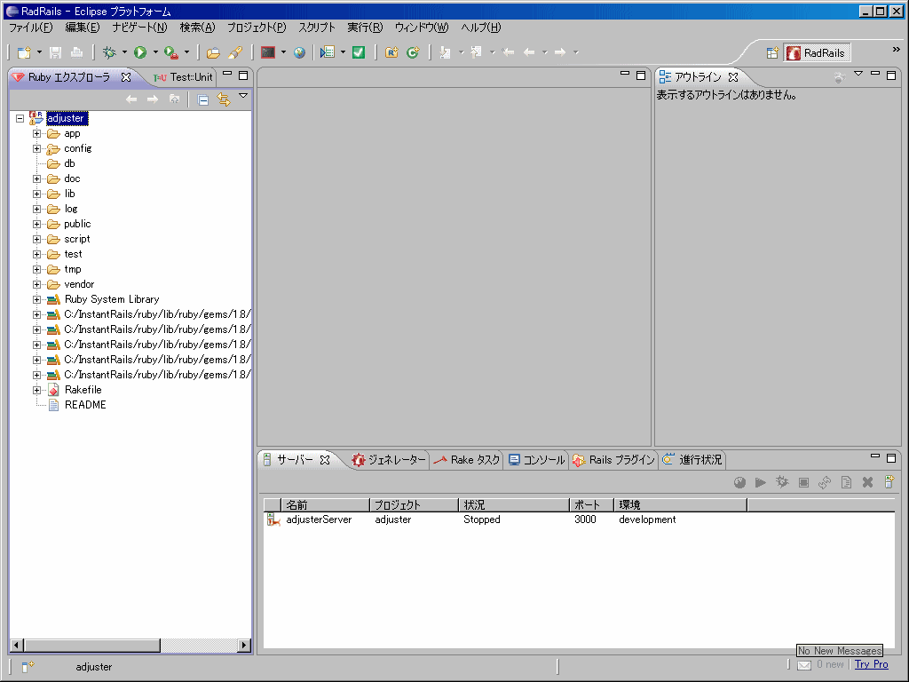Click the start server play icon
Screen dimensions: 909x682
(761, 482)
